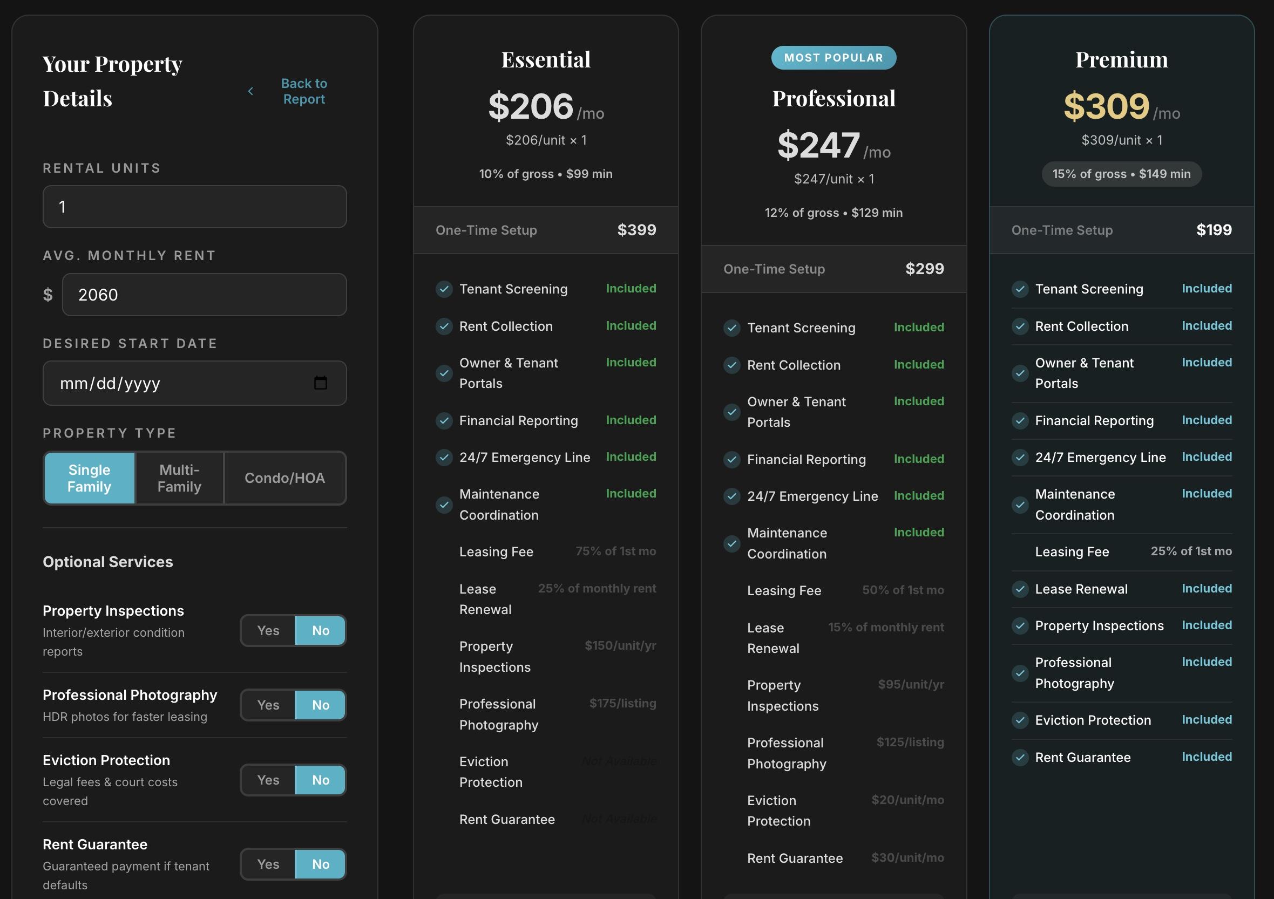Select Single Family property type
The image size is (1274, 899).
click(89, 478)
